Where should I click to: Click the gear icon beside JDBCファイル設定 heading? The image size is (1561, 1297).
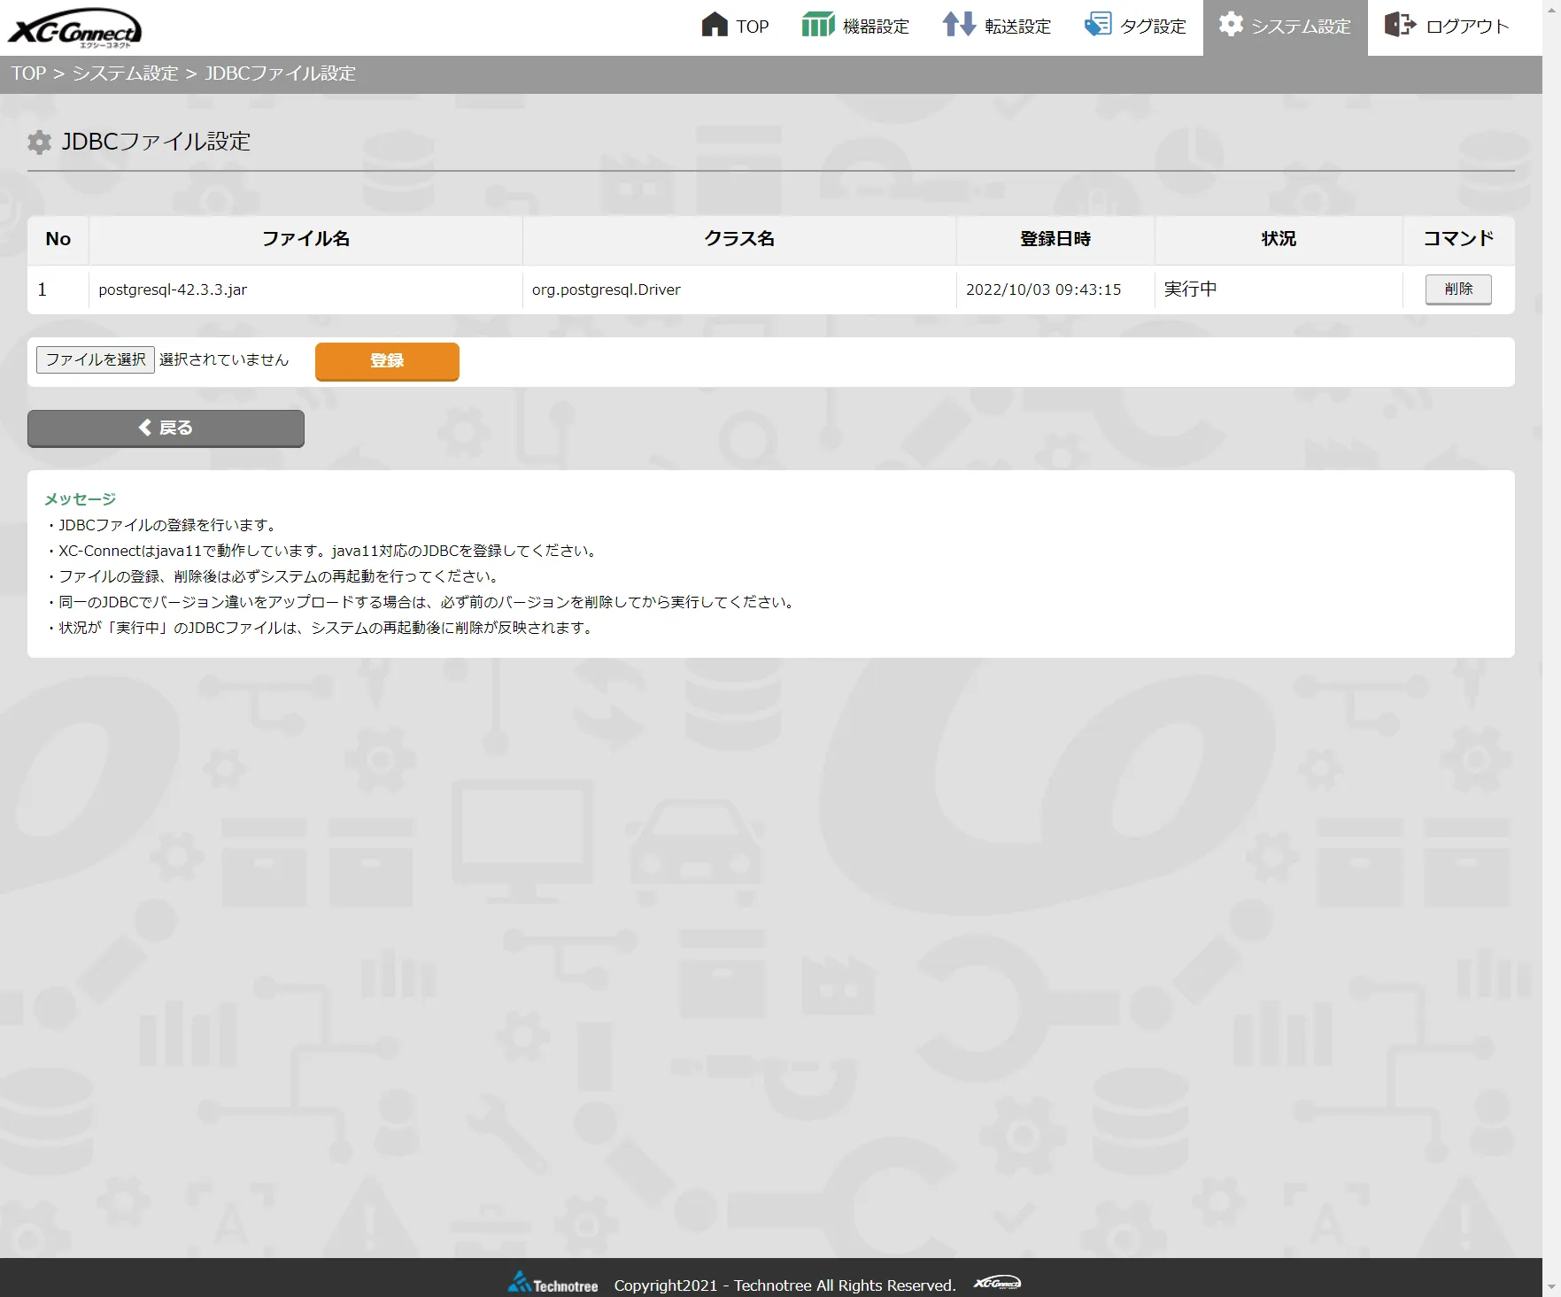[x=39, y=142]
